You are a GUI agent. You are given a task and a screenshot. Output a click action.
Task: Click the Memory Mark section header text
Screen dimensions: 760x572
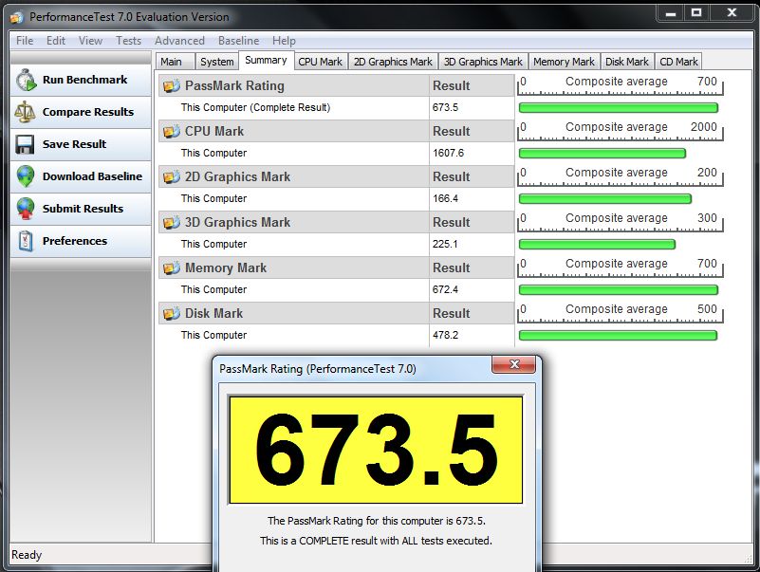(226, 268)
